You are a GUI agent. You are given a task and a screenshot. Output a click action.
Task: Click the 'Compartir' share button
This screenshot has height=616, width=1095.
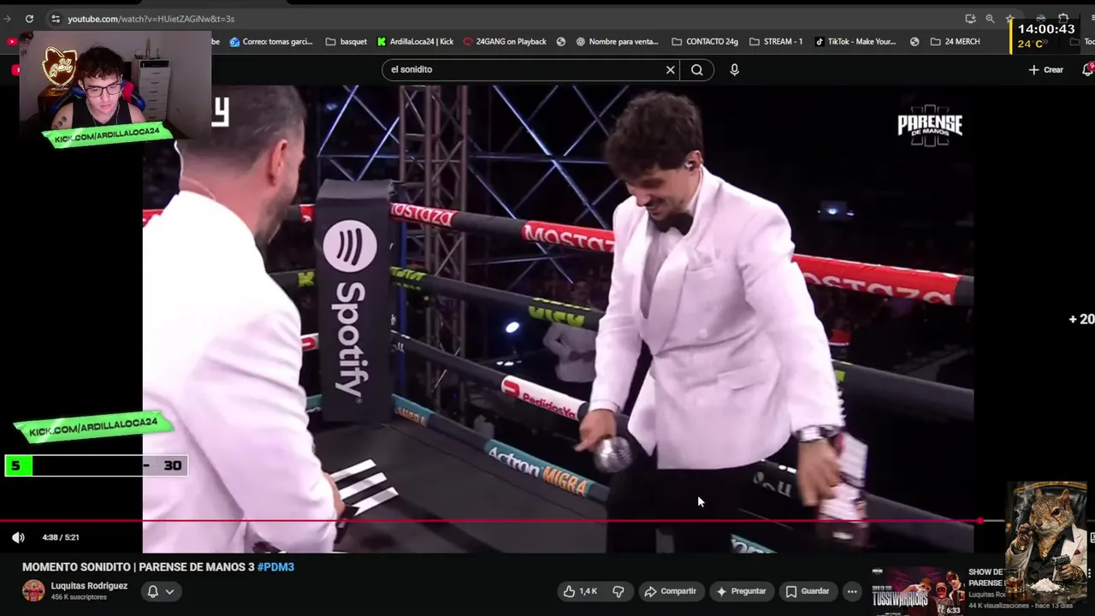click(x=670, y=591)
